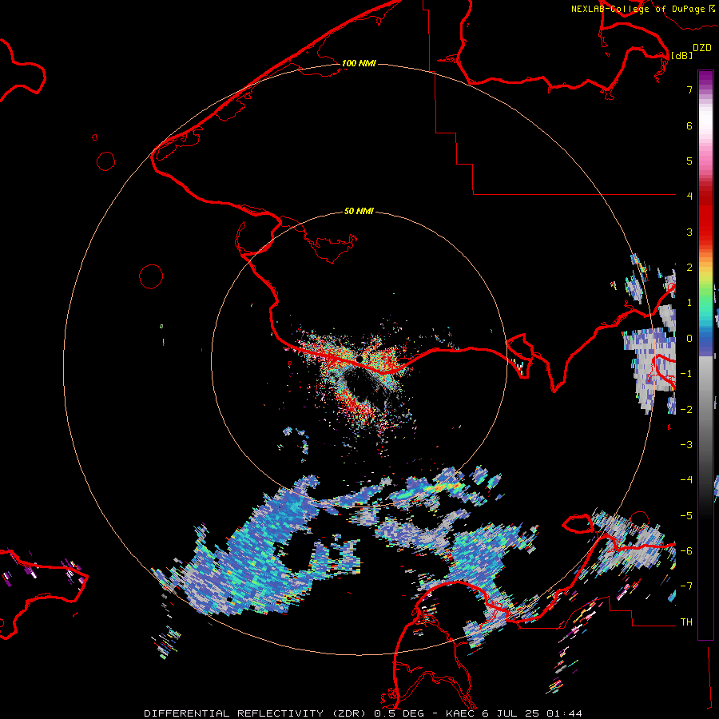Click the DZD product label above color bar
Image resolution: width=719 pixels, height=719 pixels.
(702, 47)
